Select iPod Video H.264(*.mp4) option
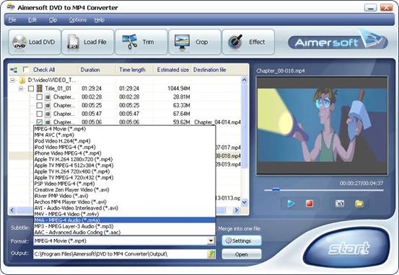Screen dimensions: 399x275 point(124,141)
